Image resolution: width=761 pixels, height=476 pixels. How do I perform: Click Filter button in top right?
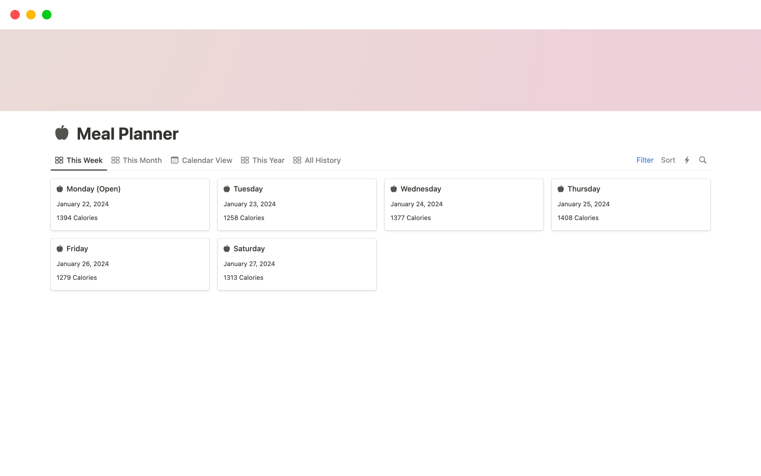(645, 160)
